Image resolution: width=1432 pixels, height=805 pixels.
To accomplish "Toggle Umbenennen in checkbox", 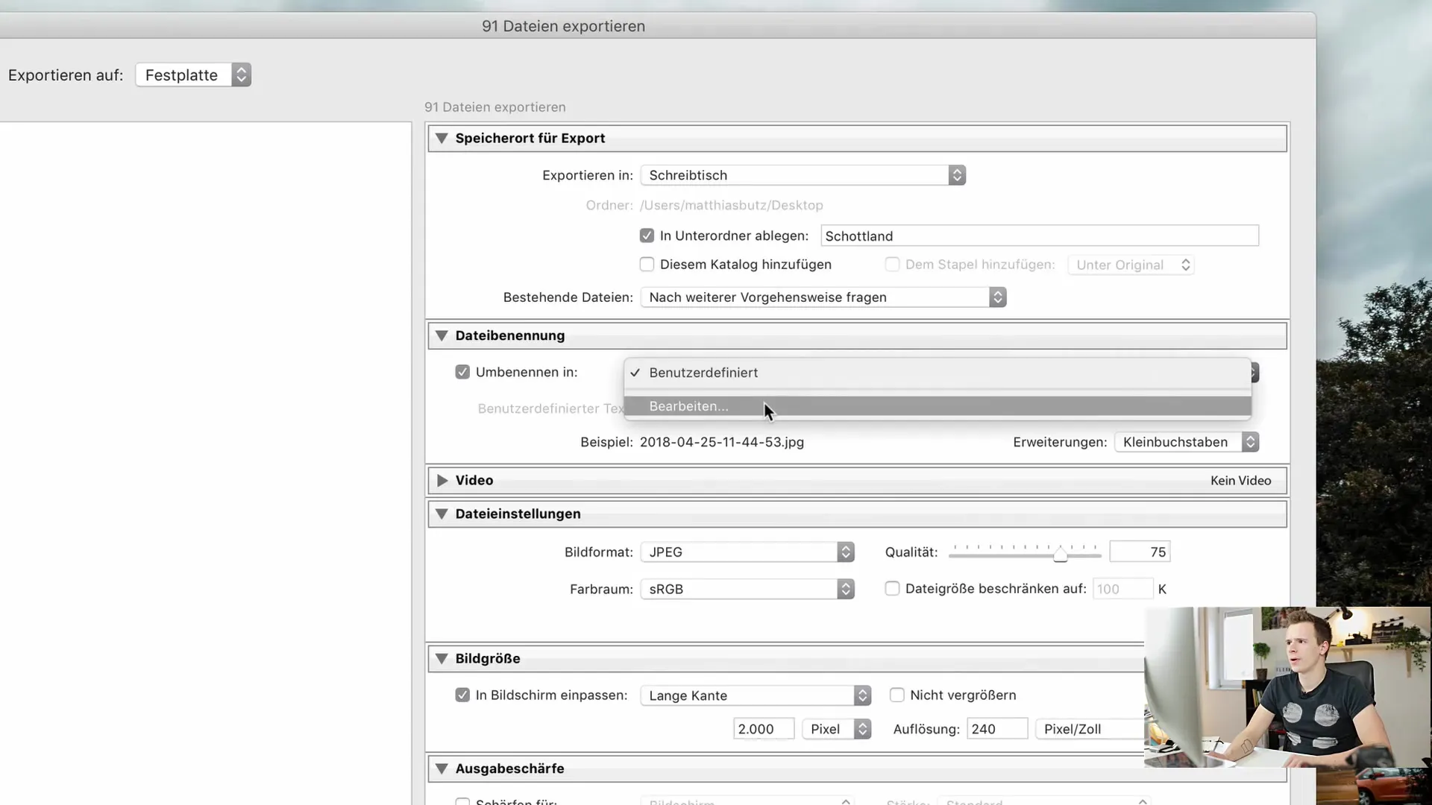I will 462,372.
